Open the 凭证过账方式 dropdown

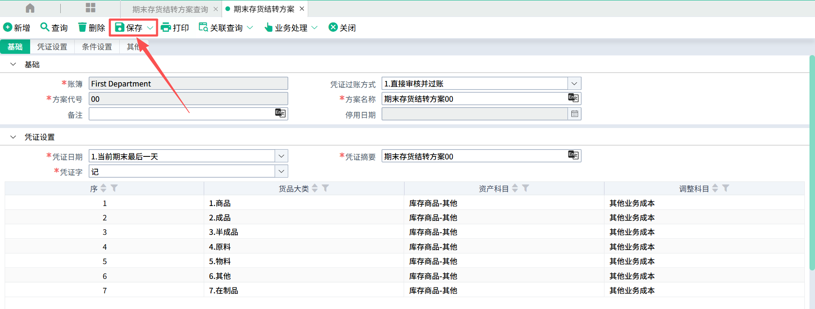[574, 84]
